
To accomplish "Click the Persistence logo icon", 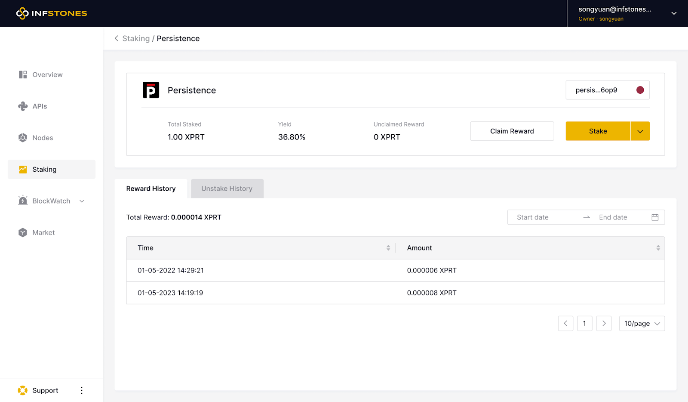I will tap(151, 90).
